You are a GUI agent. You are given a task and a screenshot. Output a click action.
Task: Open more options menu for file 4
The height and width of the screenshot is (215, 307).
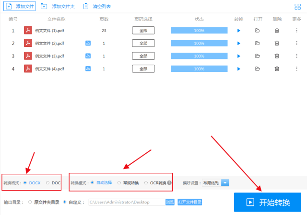click(296, 68)
